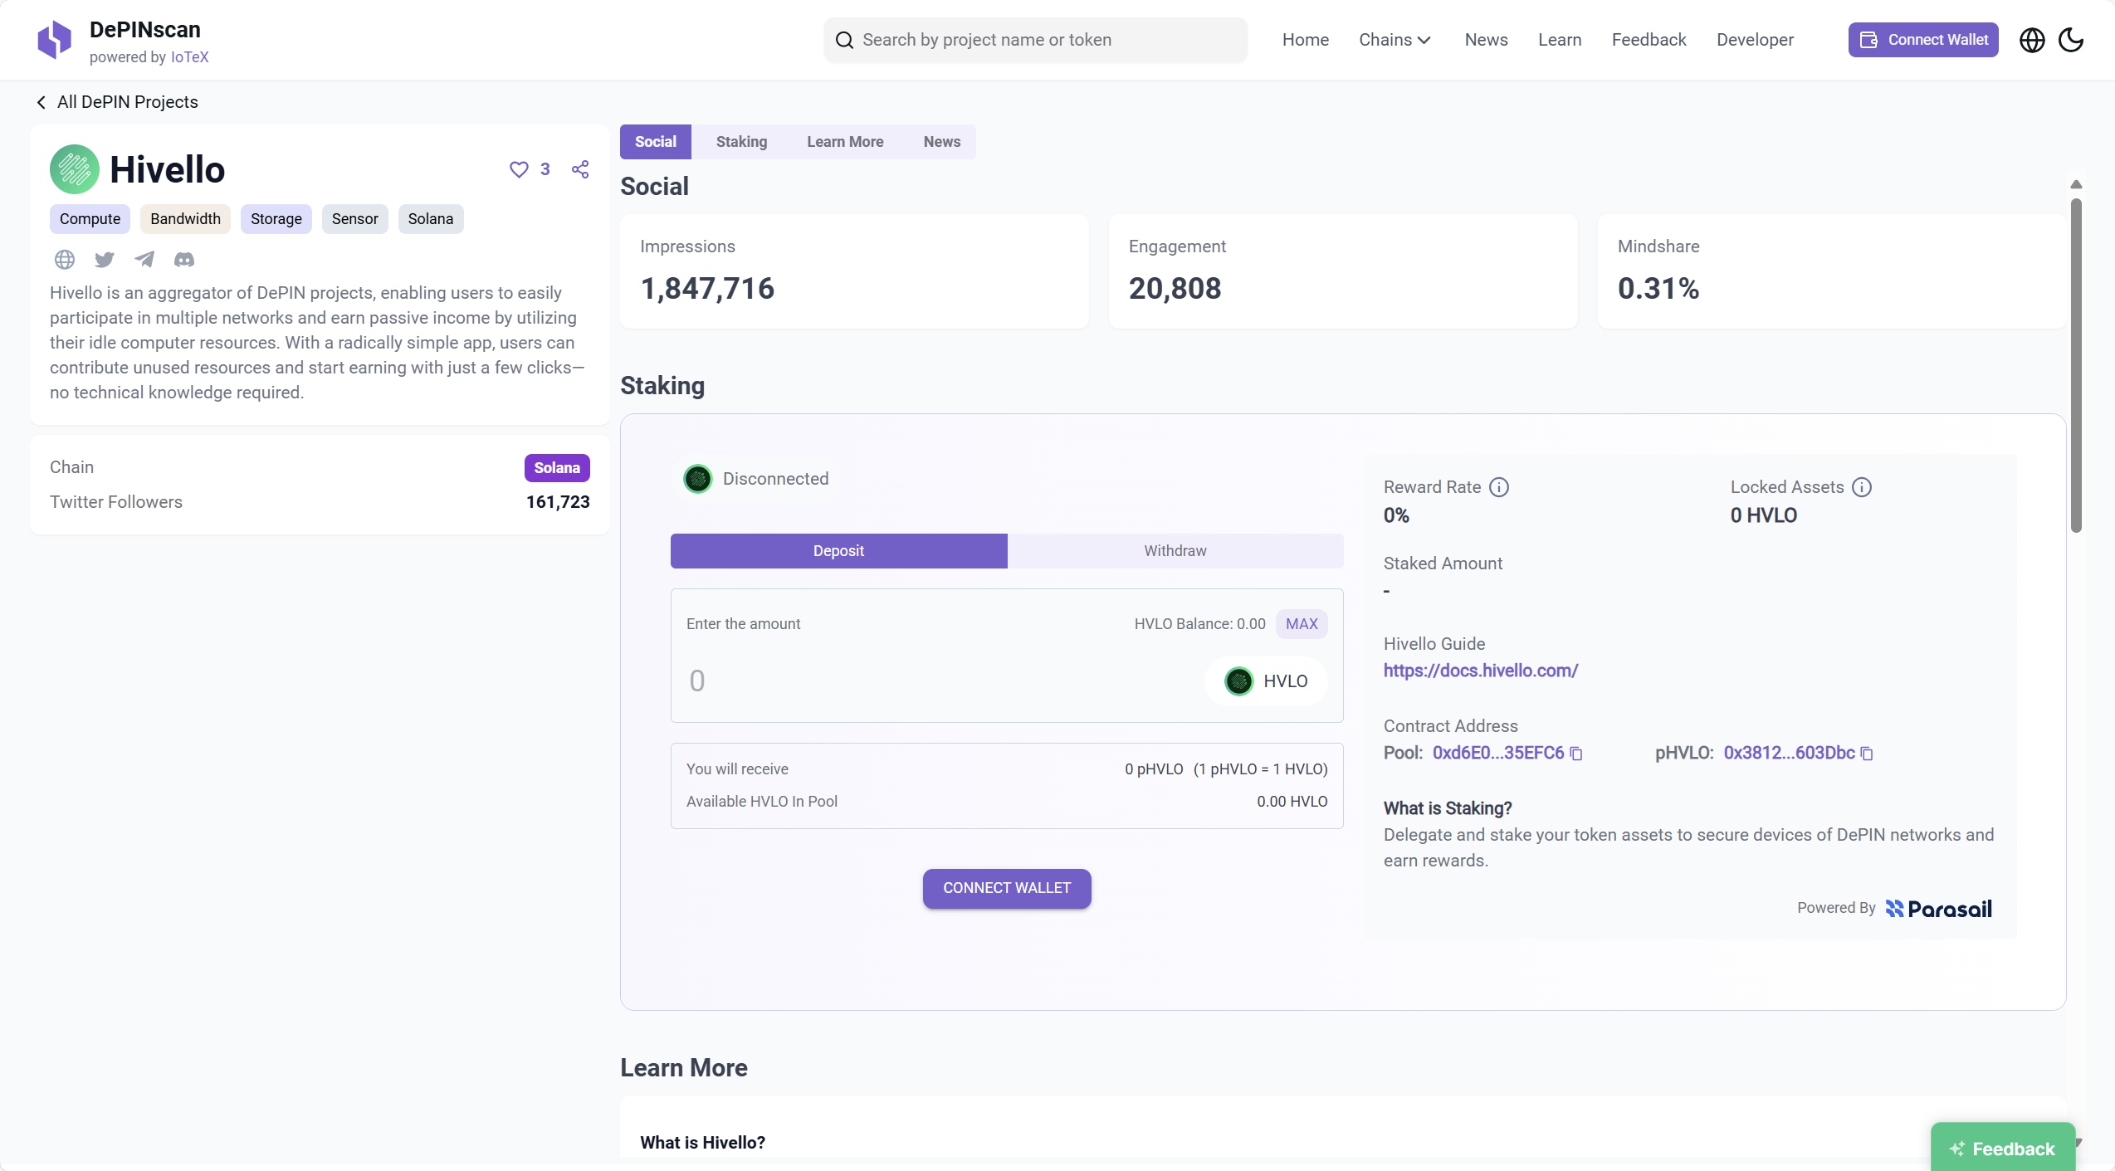The width and height of the screenshot is (2115, 1171).
Task: Open the docs.hivello.com guide link
Action: click(1480, 671)
